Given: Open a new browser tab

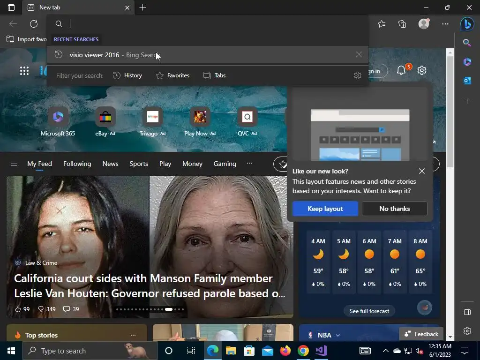Looking at the screenshot, I should point(142,7).
